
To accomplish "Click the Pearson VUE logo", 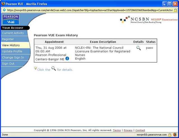I will (x=11, y=20).
